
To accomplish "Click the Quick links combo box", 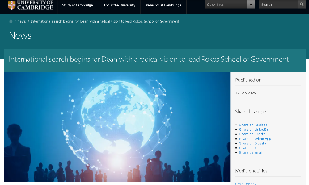I will [x=230, y=4].
